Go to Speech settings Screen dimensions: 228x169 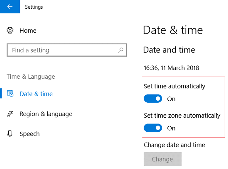[29, 134]
